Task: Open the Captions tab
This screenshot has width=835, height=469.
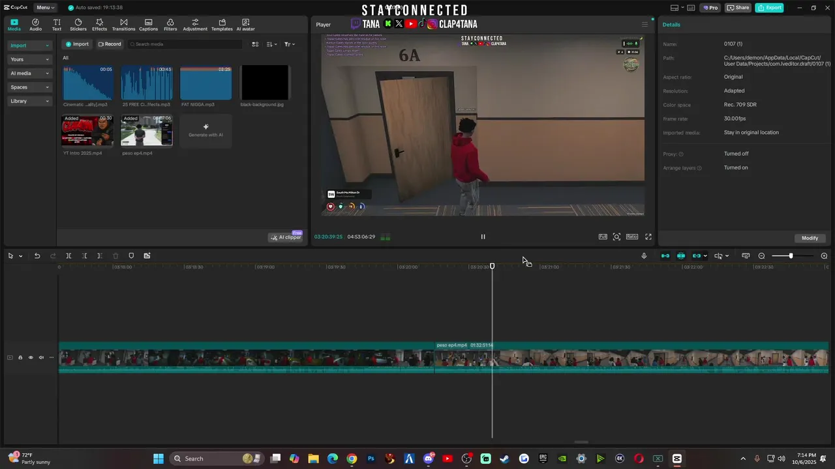Action: pyautogui.click(x=148, y=25)
